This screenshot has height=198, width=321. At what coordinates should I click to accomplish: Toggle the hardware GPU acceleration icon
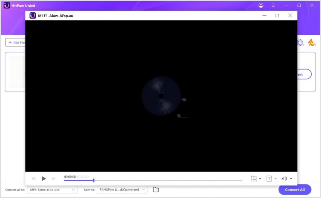[x=300, y=42]
